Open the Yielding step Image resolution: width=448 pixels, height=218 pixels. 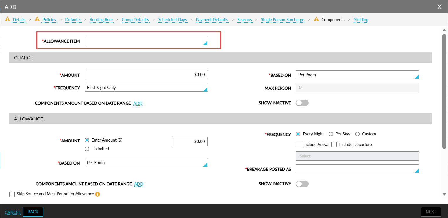361,20
